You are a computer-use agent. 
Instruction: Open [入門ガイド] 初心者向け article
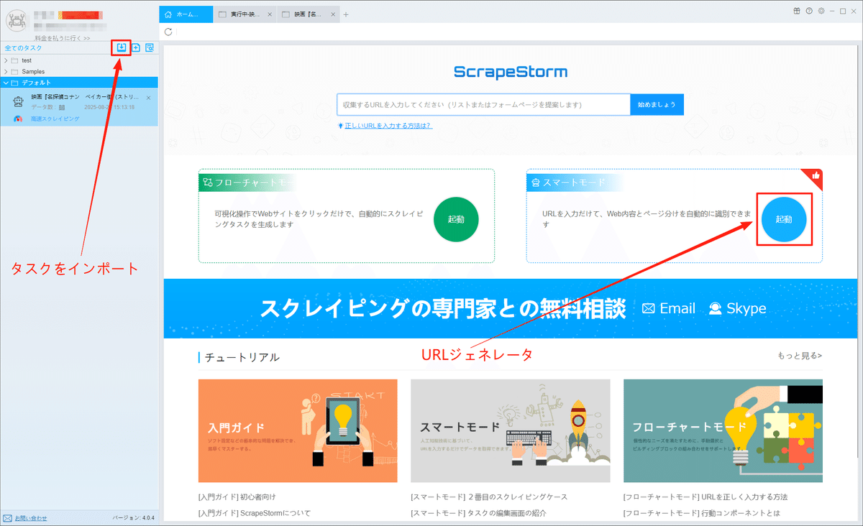[x=237, y=497]
